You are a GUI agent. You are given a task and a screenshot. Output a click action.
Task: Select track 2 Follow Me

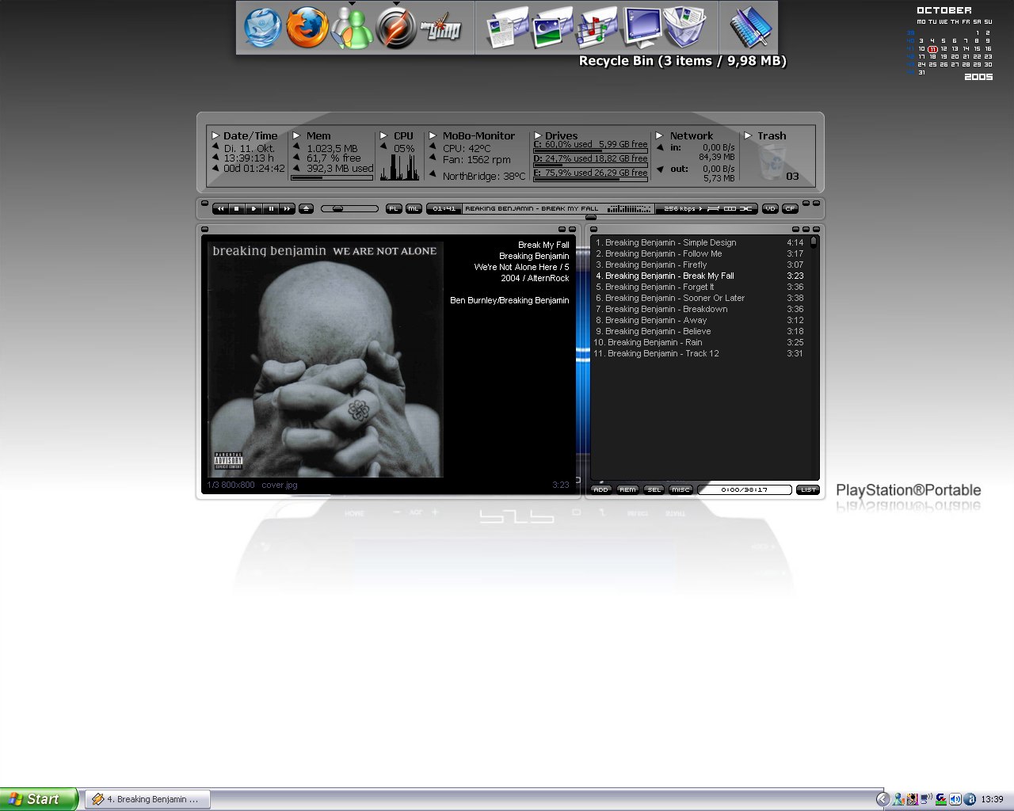[x=700, y=253]
